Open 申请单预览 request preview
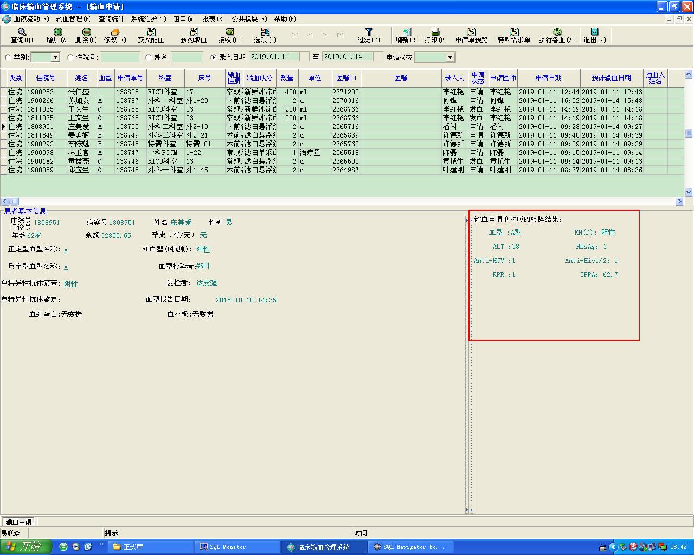The height and width of the screenshot is (555, 694). pos(471,35)
